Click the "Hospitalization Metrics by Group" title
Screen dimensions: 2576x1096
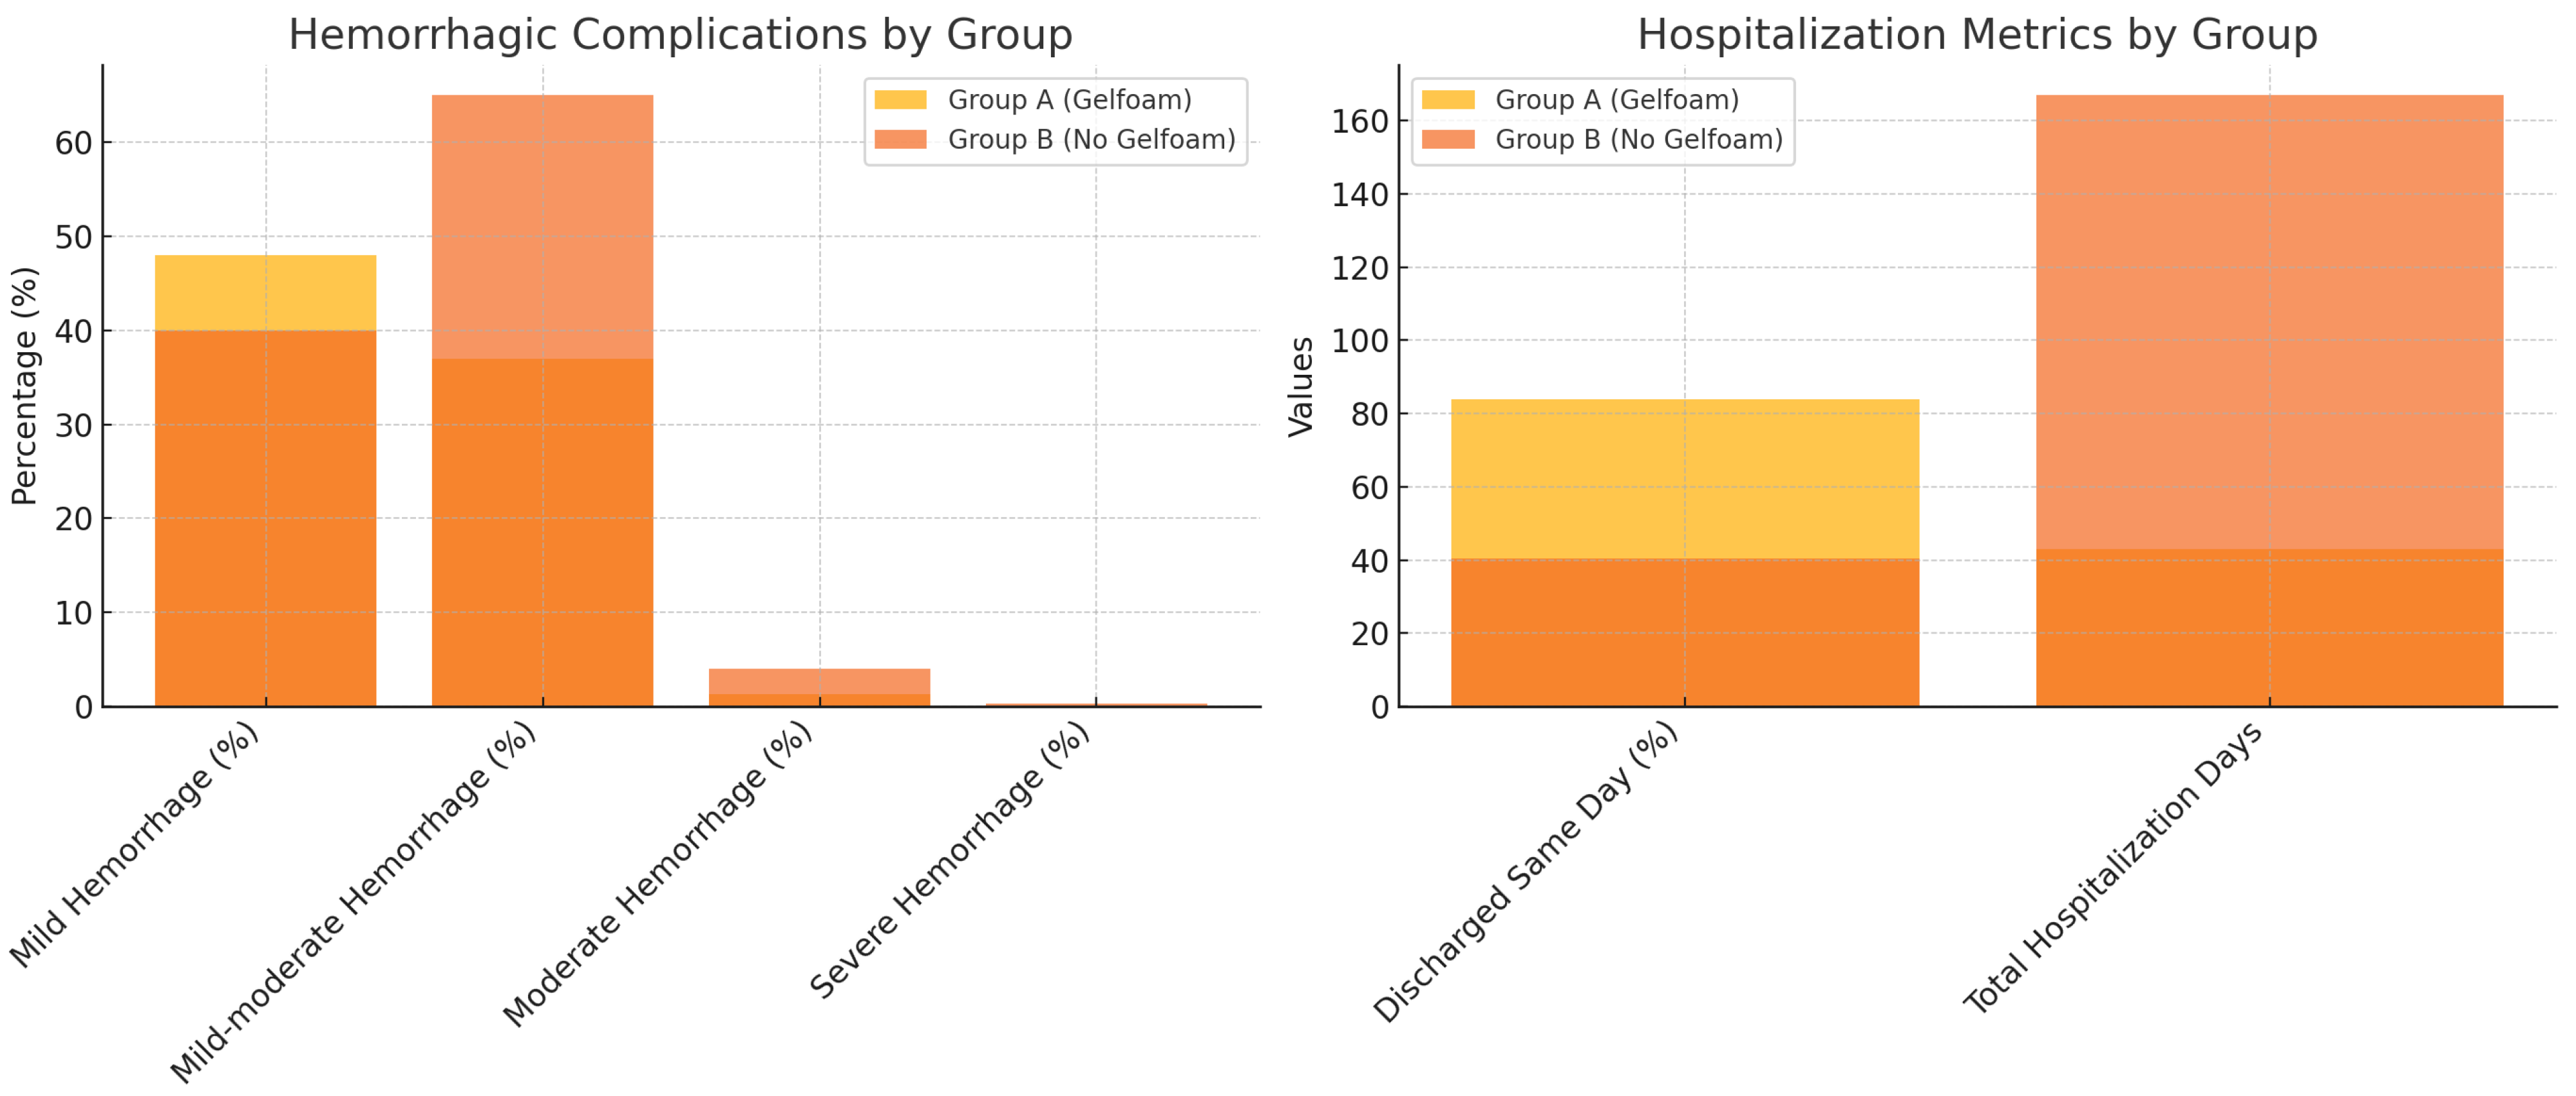coord(1977,35)
